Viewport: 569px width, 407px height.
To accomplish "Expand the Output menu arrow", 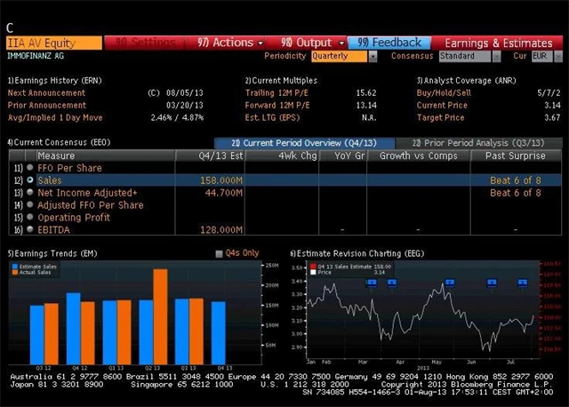I will click(341, 44).
